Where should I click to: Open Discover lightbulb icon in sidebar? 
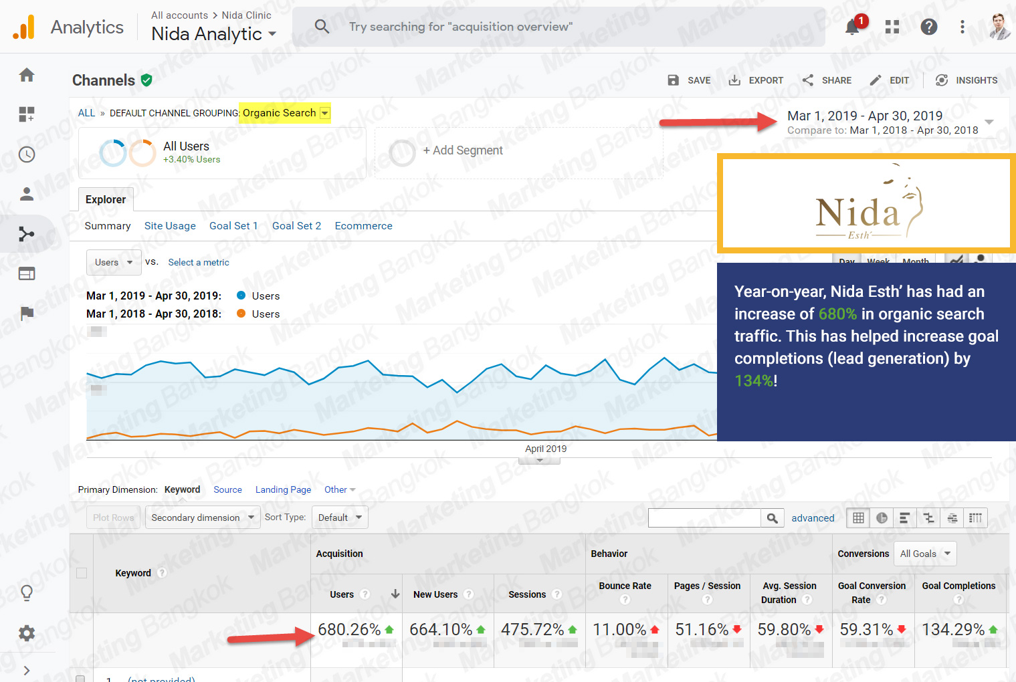(27, 592)
